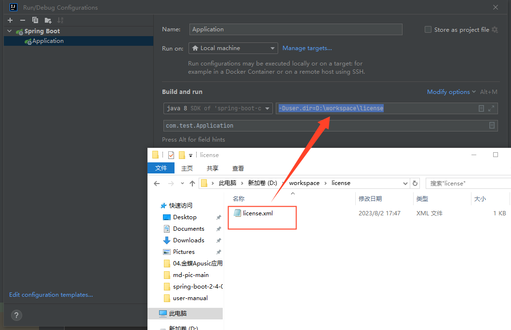The width and height of the screenshot is (511, 330).
Task: Open the help question mark button
Action: pos(16,315)
